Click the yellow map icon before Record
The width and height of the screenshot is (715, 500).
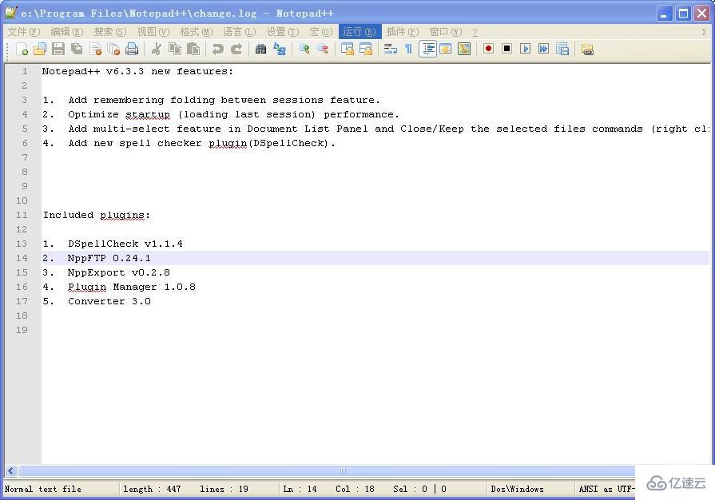(x=464, y=50)
